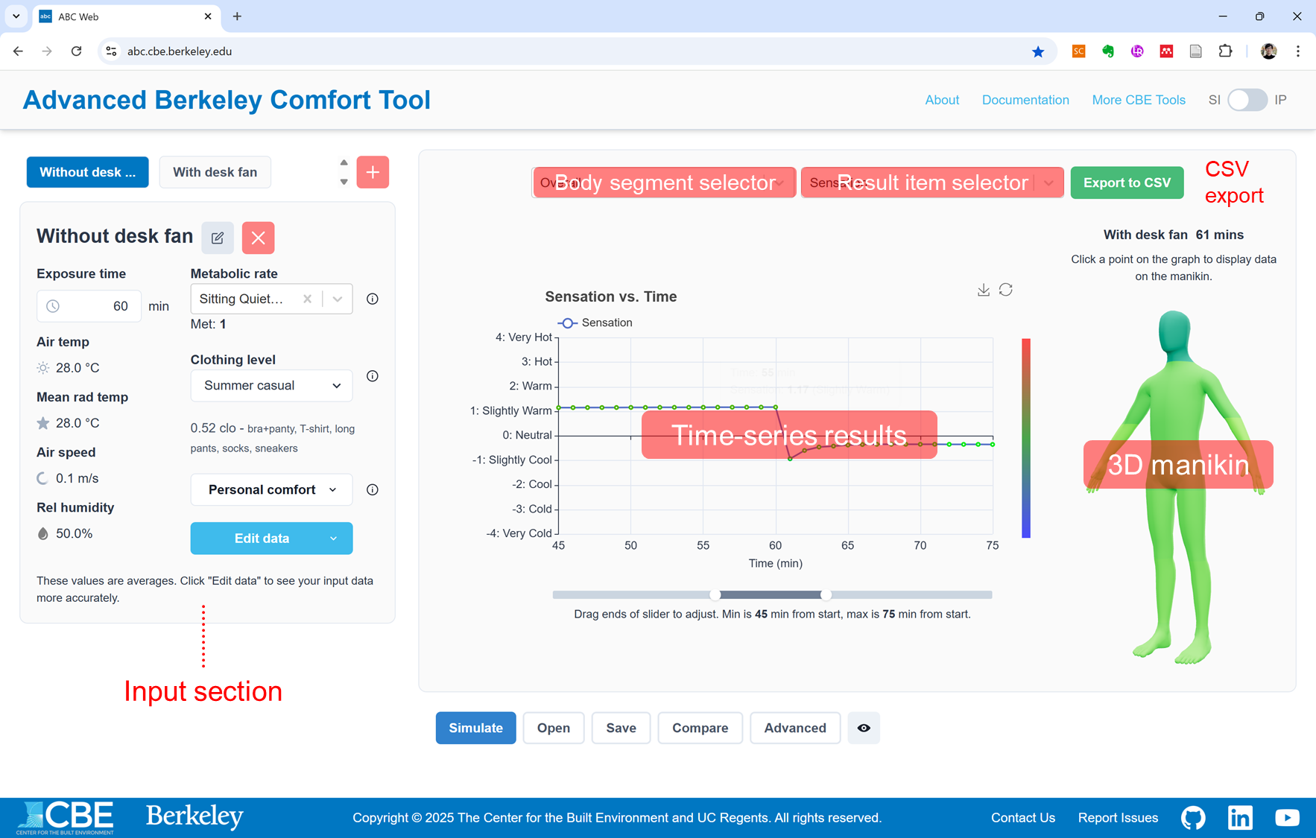Delete condition with the red X button

(x=258, y=238)
